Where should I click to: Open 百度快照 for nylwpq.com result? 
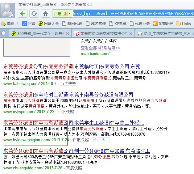pos(66,112)
